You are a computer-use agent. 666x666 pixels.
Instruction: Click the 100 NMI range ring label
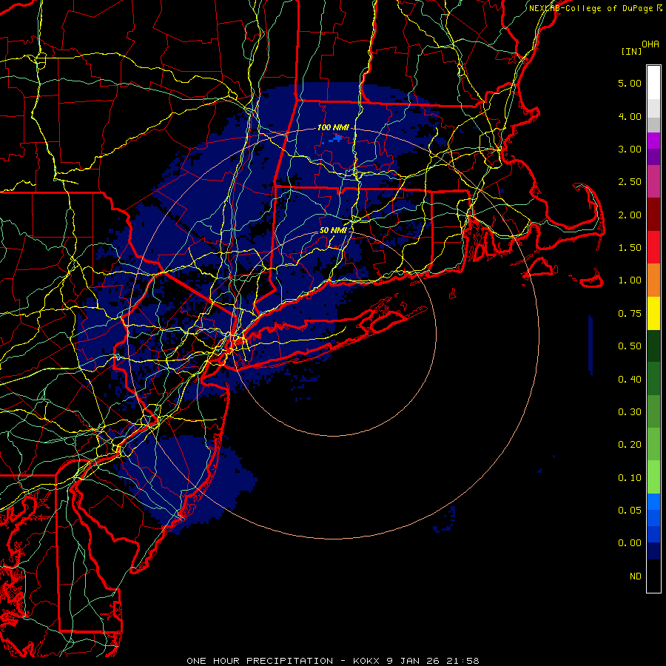pos(333,127)
